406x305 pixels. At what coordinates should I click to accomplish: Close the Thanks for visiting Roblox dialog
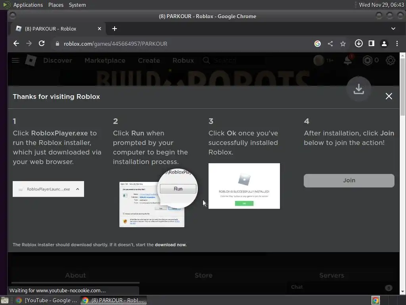tap(389, 96)
